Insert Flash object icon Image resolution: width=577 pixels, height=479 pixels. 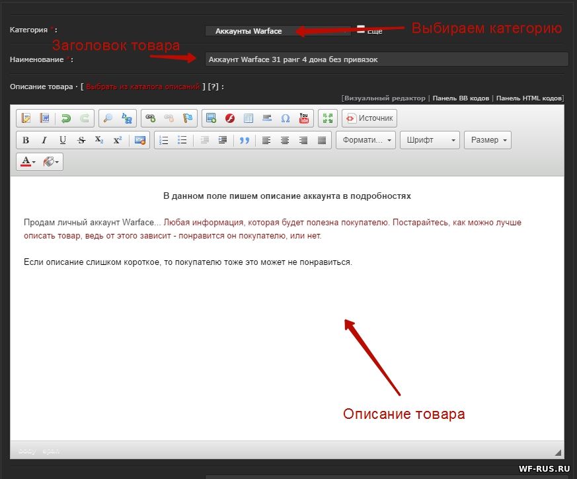pos(230,118)
